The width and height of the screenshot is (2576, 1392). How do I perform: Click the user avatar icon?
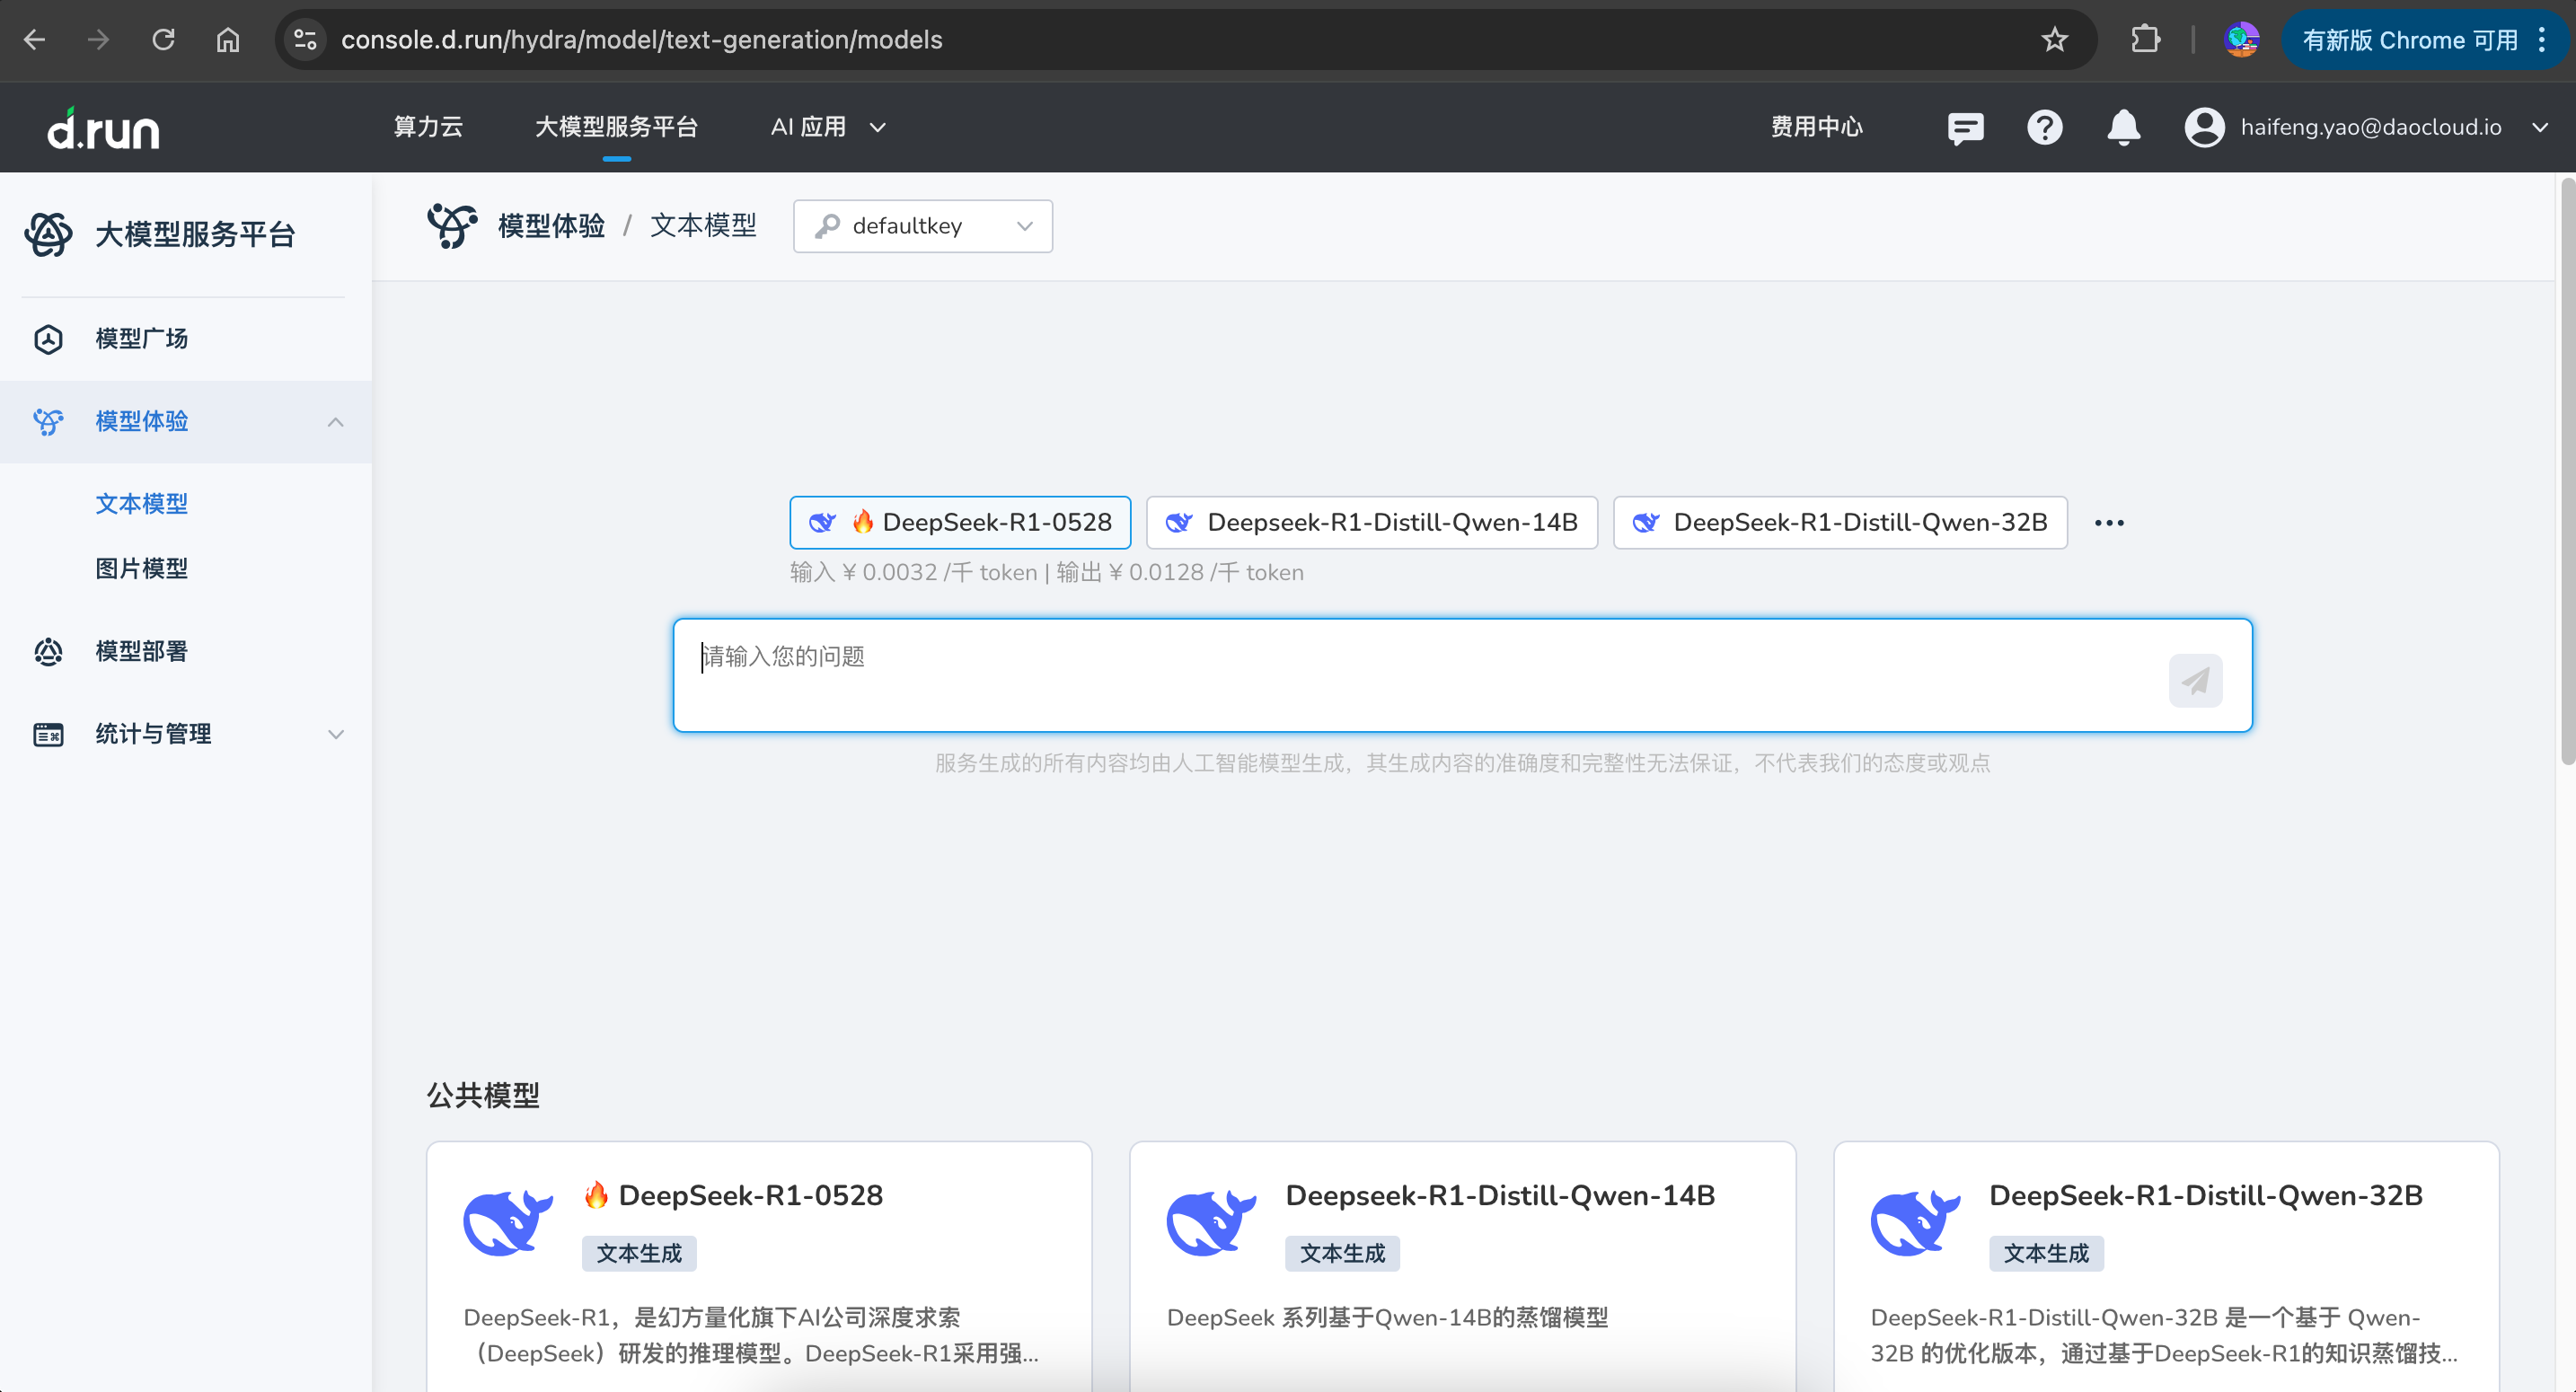pos(2204,128)
